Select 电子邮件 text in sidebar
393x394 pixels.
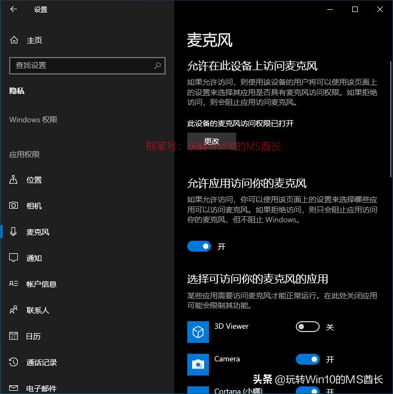41,389
